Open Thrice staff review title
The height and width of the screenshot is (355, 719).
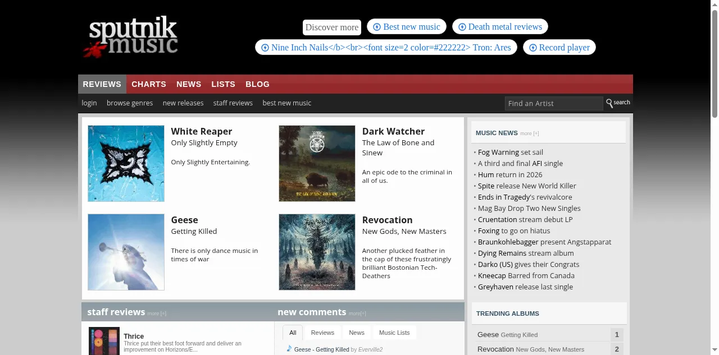click(x=134, y=336)
